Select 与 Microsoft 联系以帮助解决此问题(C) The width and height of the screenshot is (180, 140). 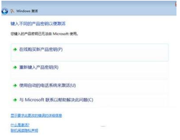[x=56, y=100]
